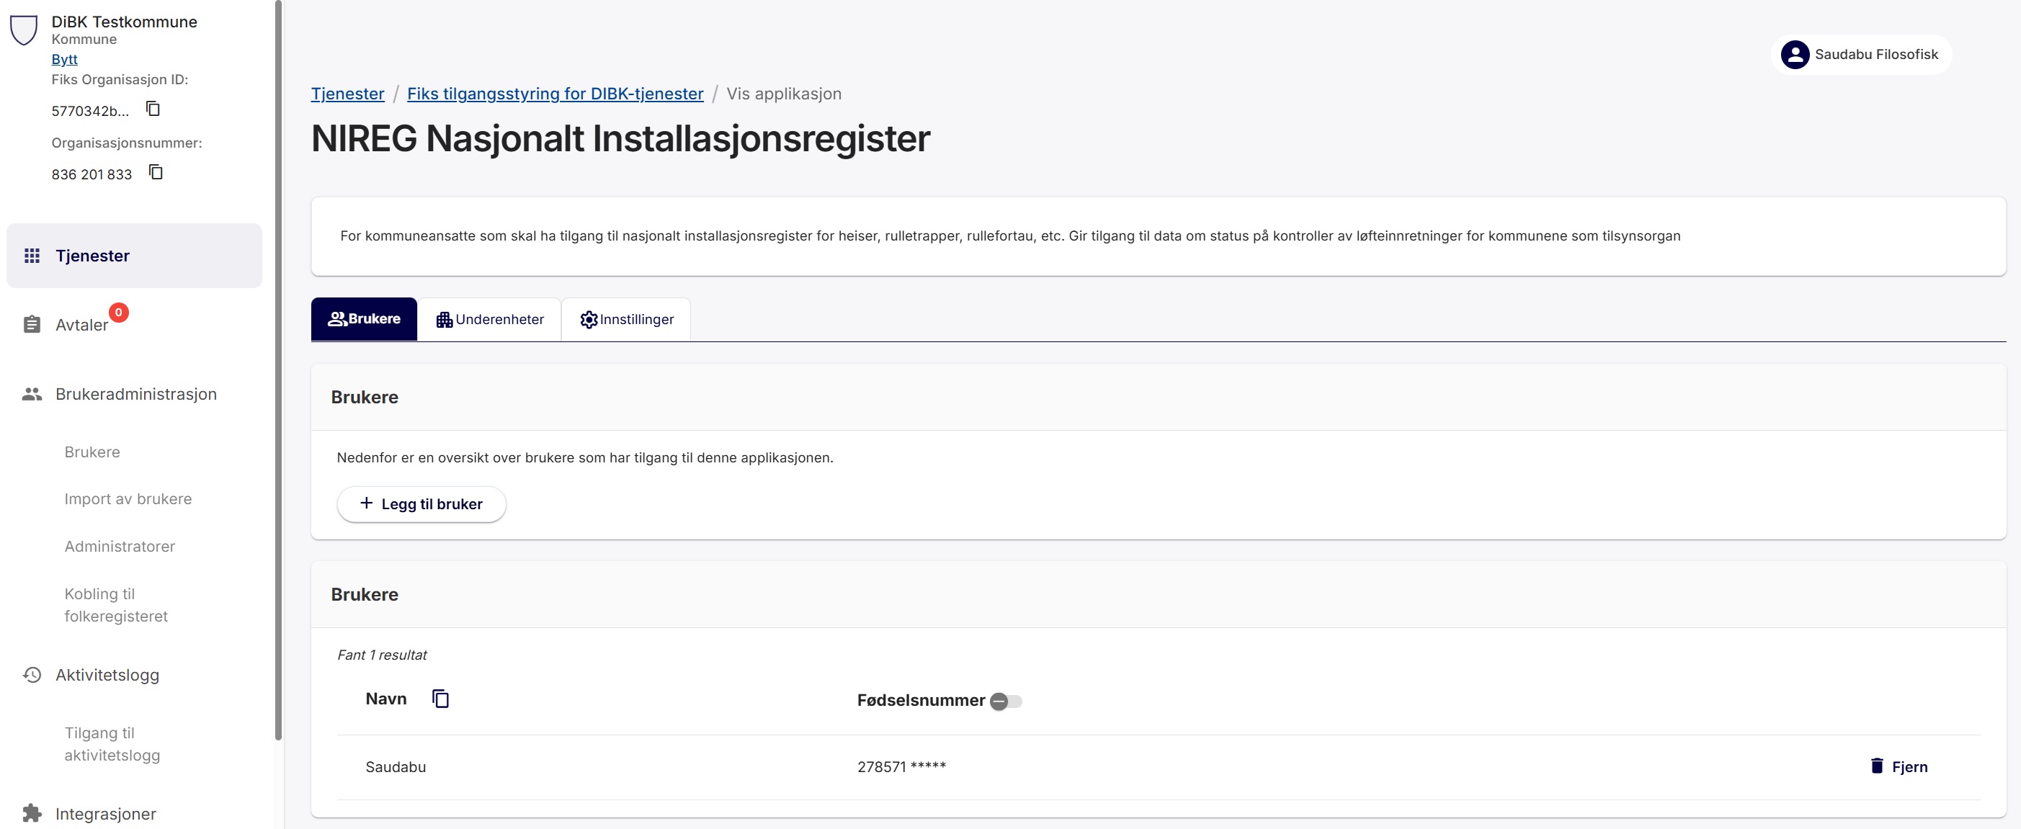Copy the Fiks Organisasjon ID
This screenshot has height=829, width=2021.
[151, 109]
